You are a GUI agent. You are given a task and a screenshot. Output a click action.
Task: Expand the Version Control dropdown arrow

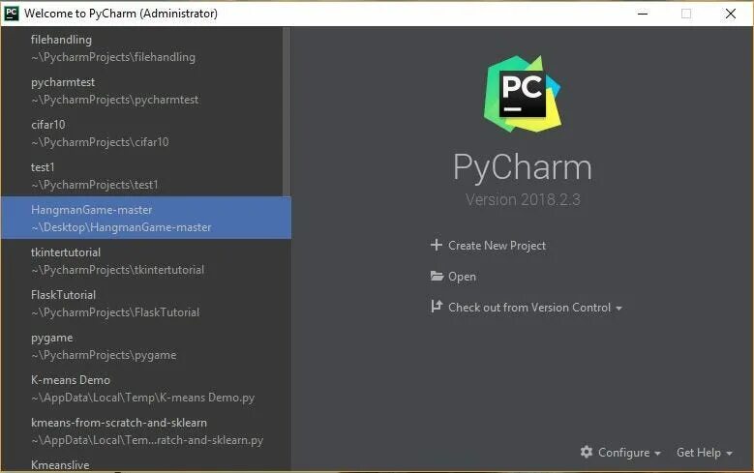[618, 309]
